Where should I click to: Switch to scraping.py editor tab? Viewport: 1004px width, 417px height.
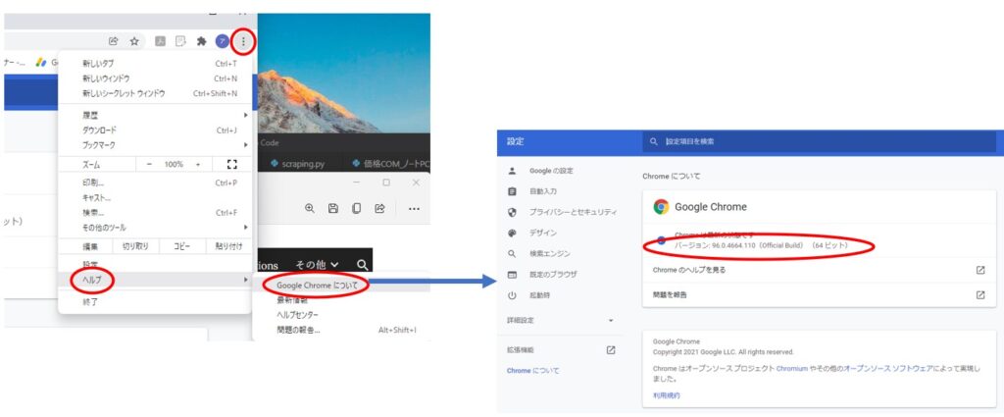(x=298, y=164)
